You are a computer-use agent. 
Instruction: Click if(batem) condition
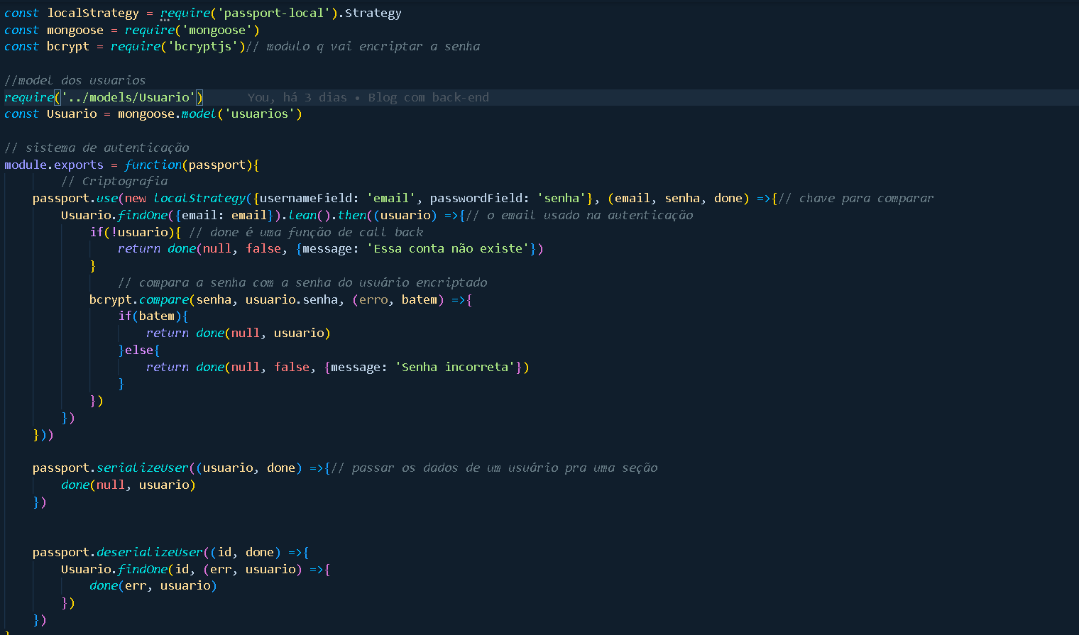[150, 316]
